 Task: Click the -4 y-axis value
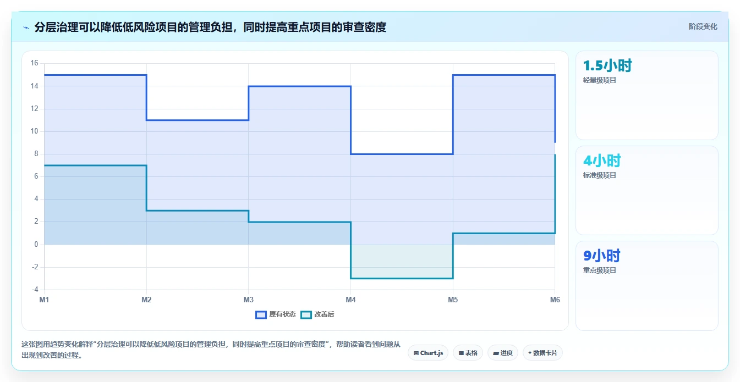35,290
